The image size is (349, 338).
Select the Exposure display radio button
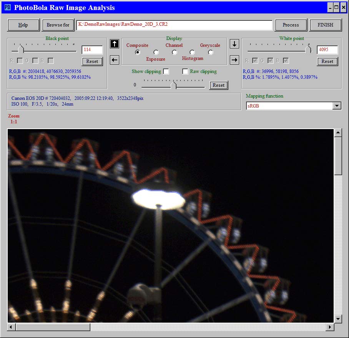[x=156, y=52]
